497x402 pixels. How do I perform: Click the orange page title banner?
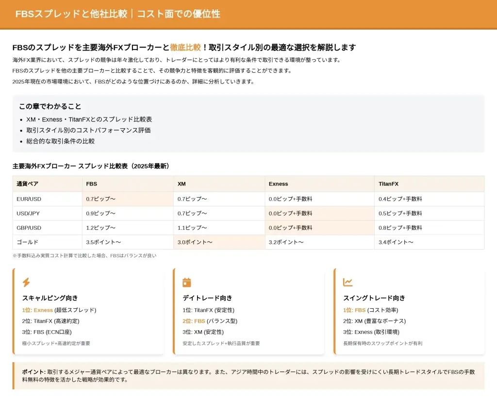coord(248,14)
